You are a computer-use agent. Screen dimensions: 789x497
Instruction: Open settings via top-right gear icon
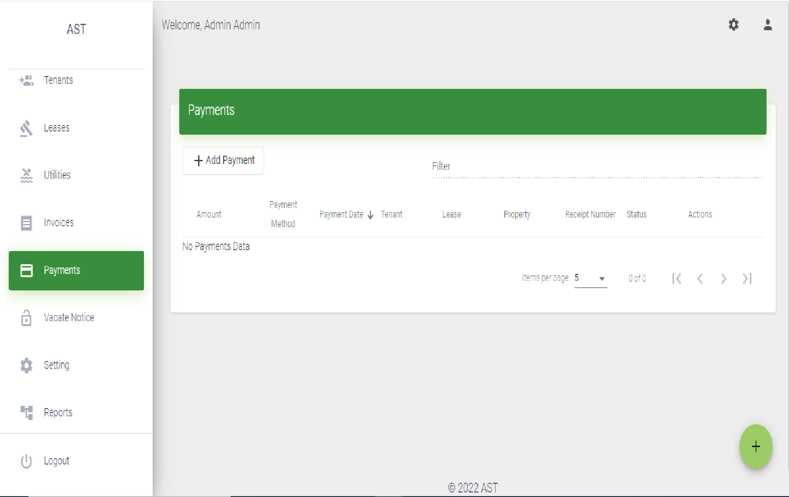[734, 25]
